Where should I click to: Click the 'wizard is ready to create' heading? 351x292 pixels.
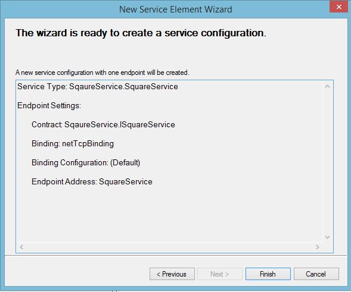(x=141, y=33)
